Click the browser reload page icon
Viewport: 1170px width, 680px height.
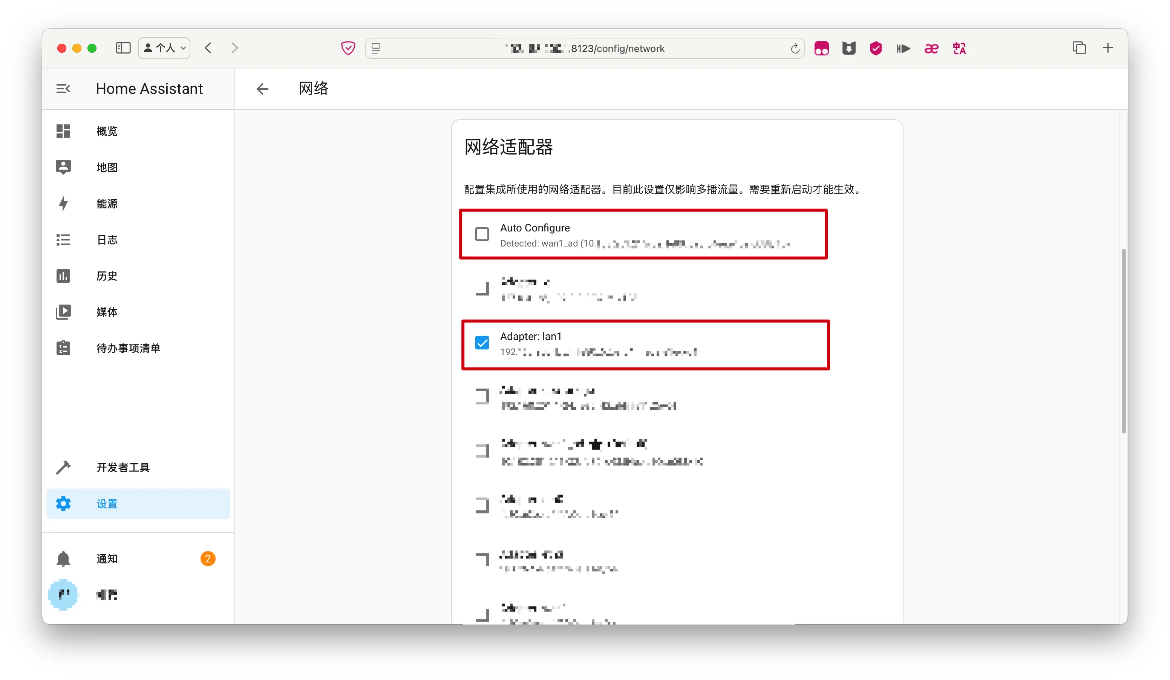[x=795, y=48]
